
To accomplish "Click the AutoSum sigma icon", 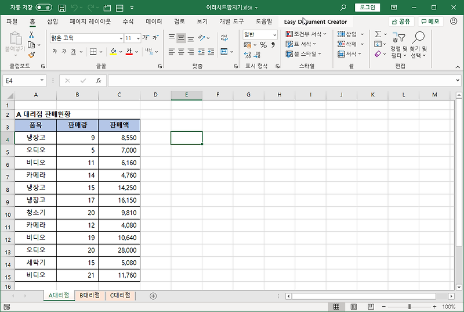I will (378, 34).
